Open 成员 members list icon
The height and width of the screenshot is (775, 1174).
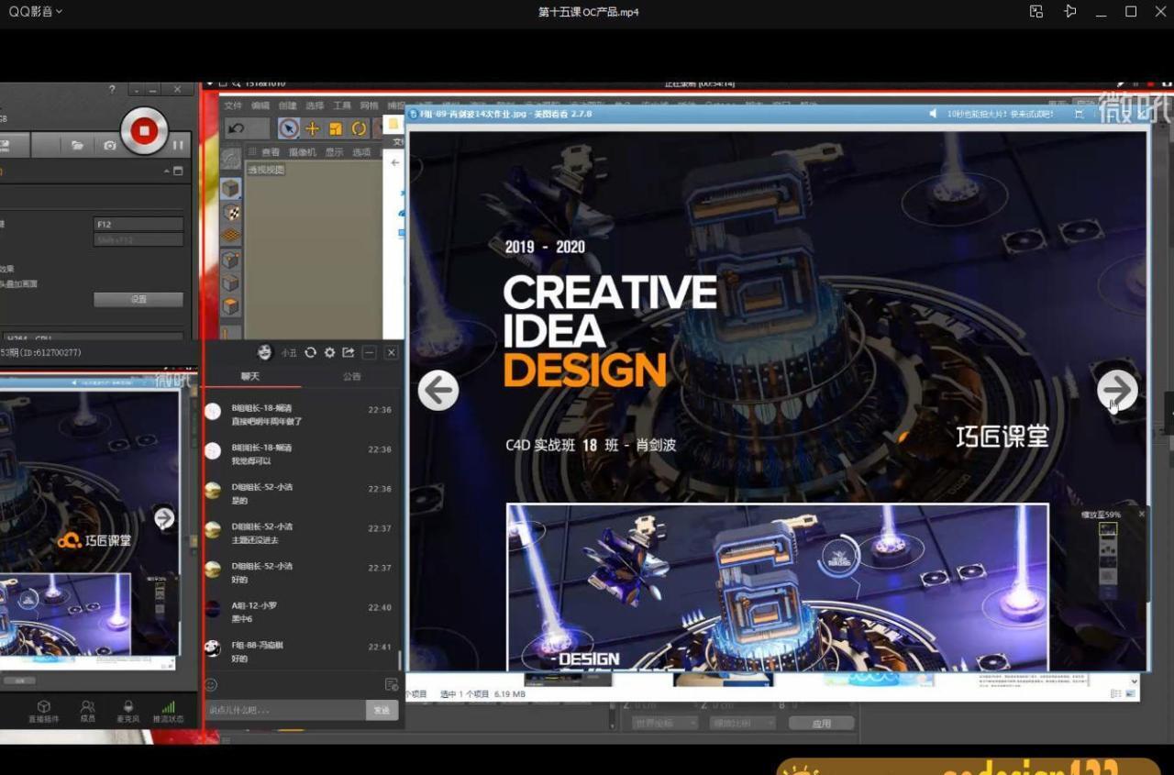87,712
